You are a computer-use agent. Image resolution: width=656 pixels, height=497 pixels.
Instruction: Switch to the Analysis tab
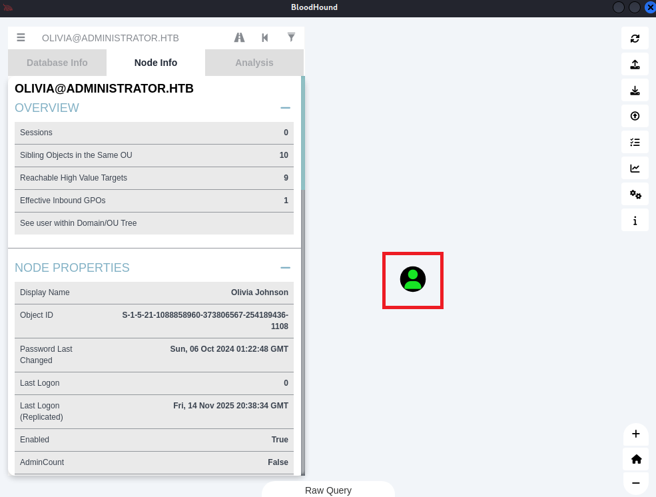(x=254, y=63)
